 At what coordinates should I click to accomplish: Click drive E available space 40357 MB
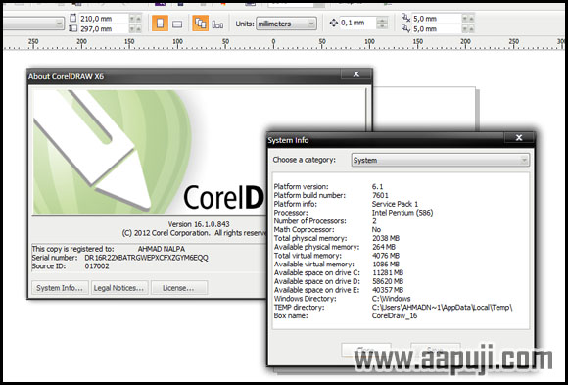click(388, 290)
